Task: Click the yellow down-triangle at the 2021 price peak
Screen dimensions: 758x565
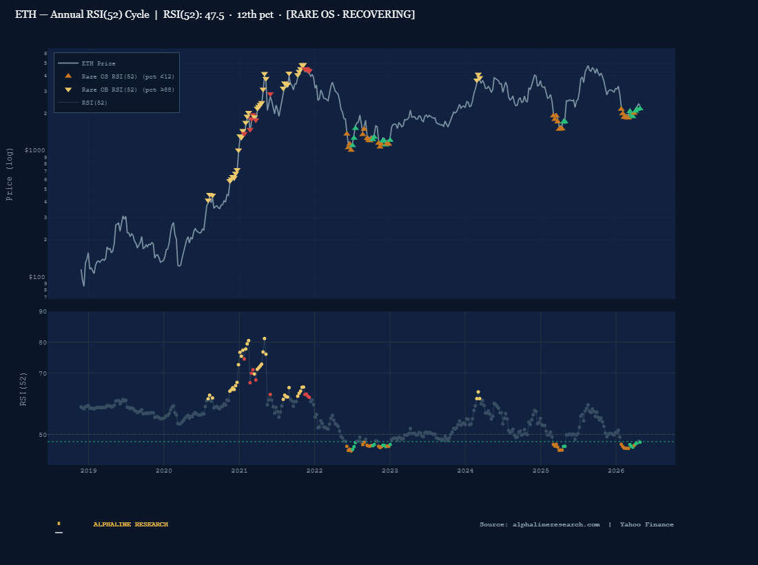Action: click(303, 64)
